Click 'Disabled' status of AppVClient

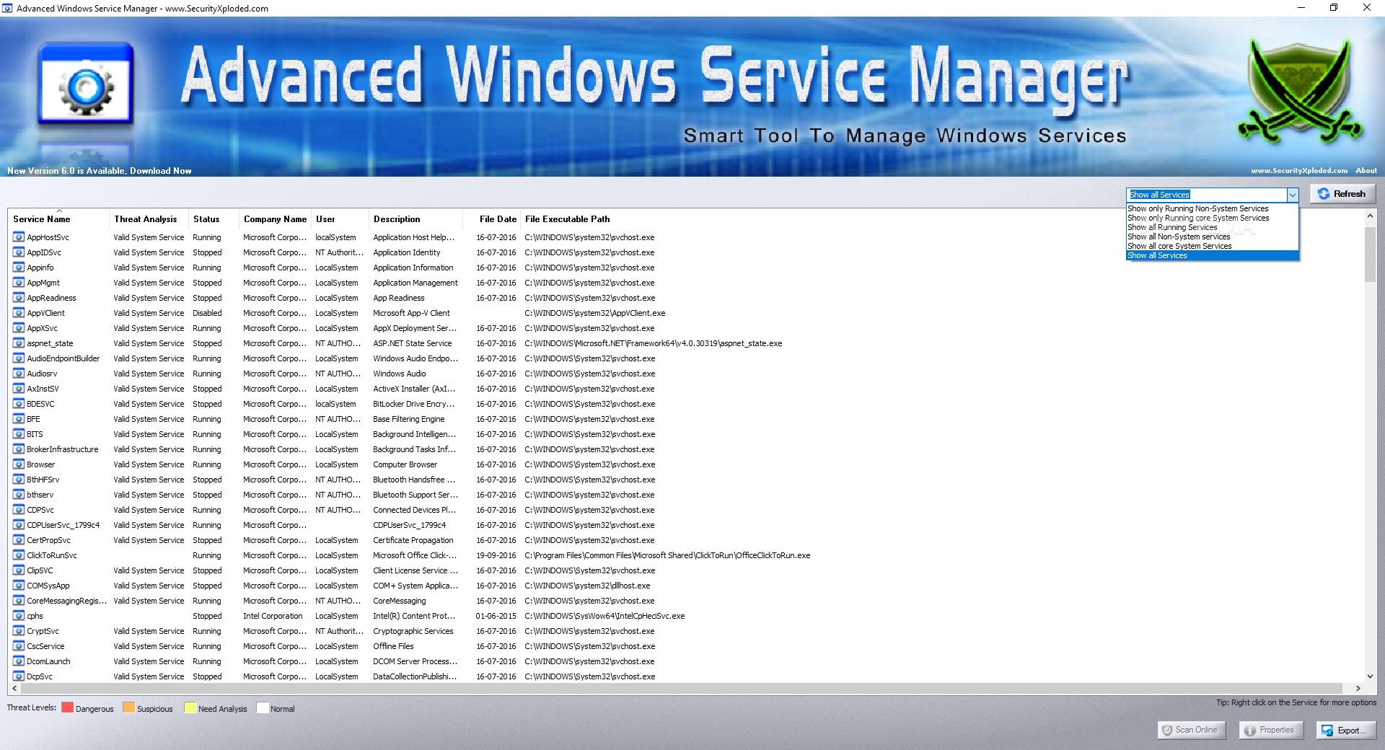pos(207,313)
